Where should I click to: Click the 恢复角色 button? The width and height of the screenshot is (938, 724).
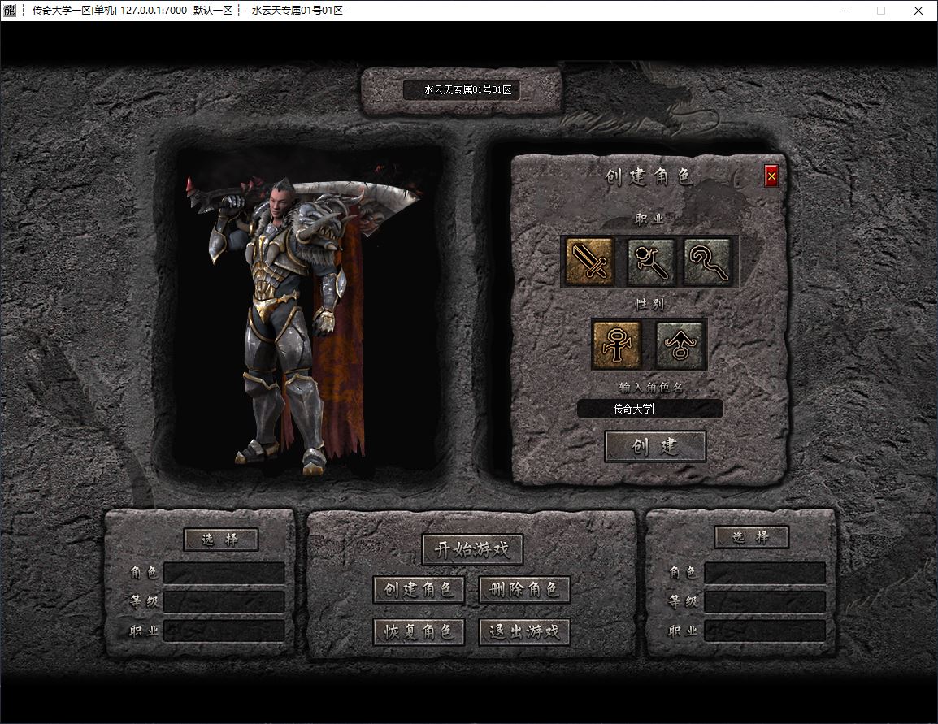click(419, 631)
